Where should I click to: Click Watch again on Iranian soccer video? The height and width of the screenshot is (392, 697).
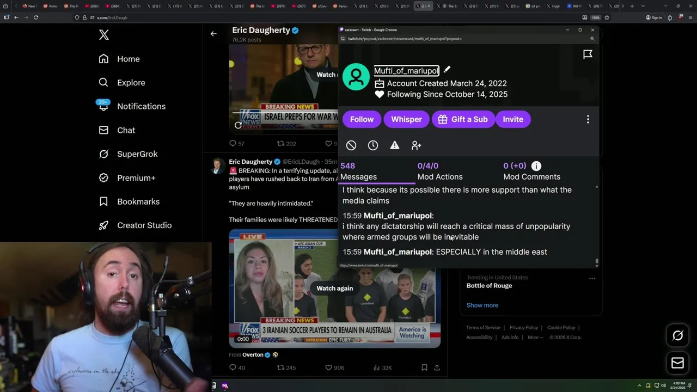[335, 288]
